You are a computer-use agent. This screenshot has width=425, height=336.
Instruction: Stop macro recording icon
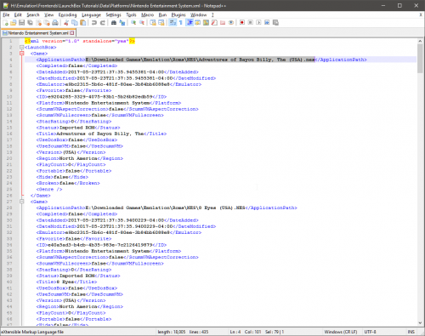(251, 23)
